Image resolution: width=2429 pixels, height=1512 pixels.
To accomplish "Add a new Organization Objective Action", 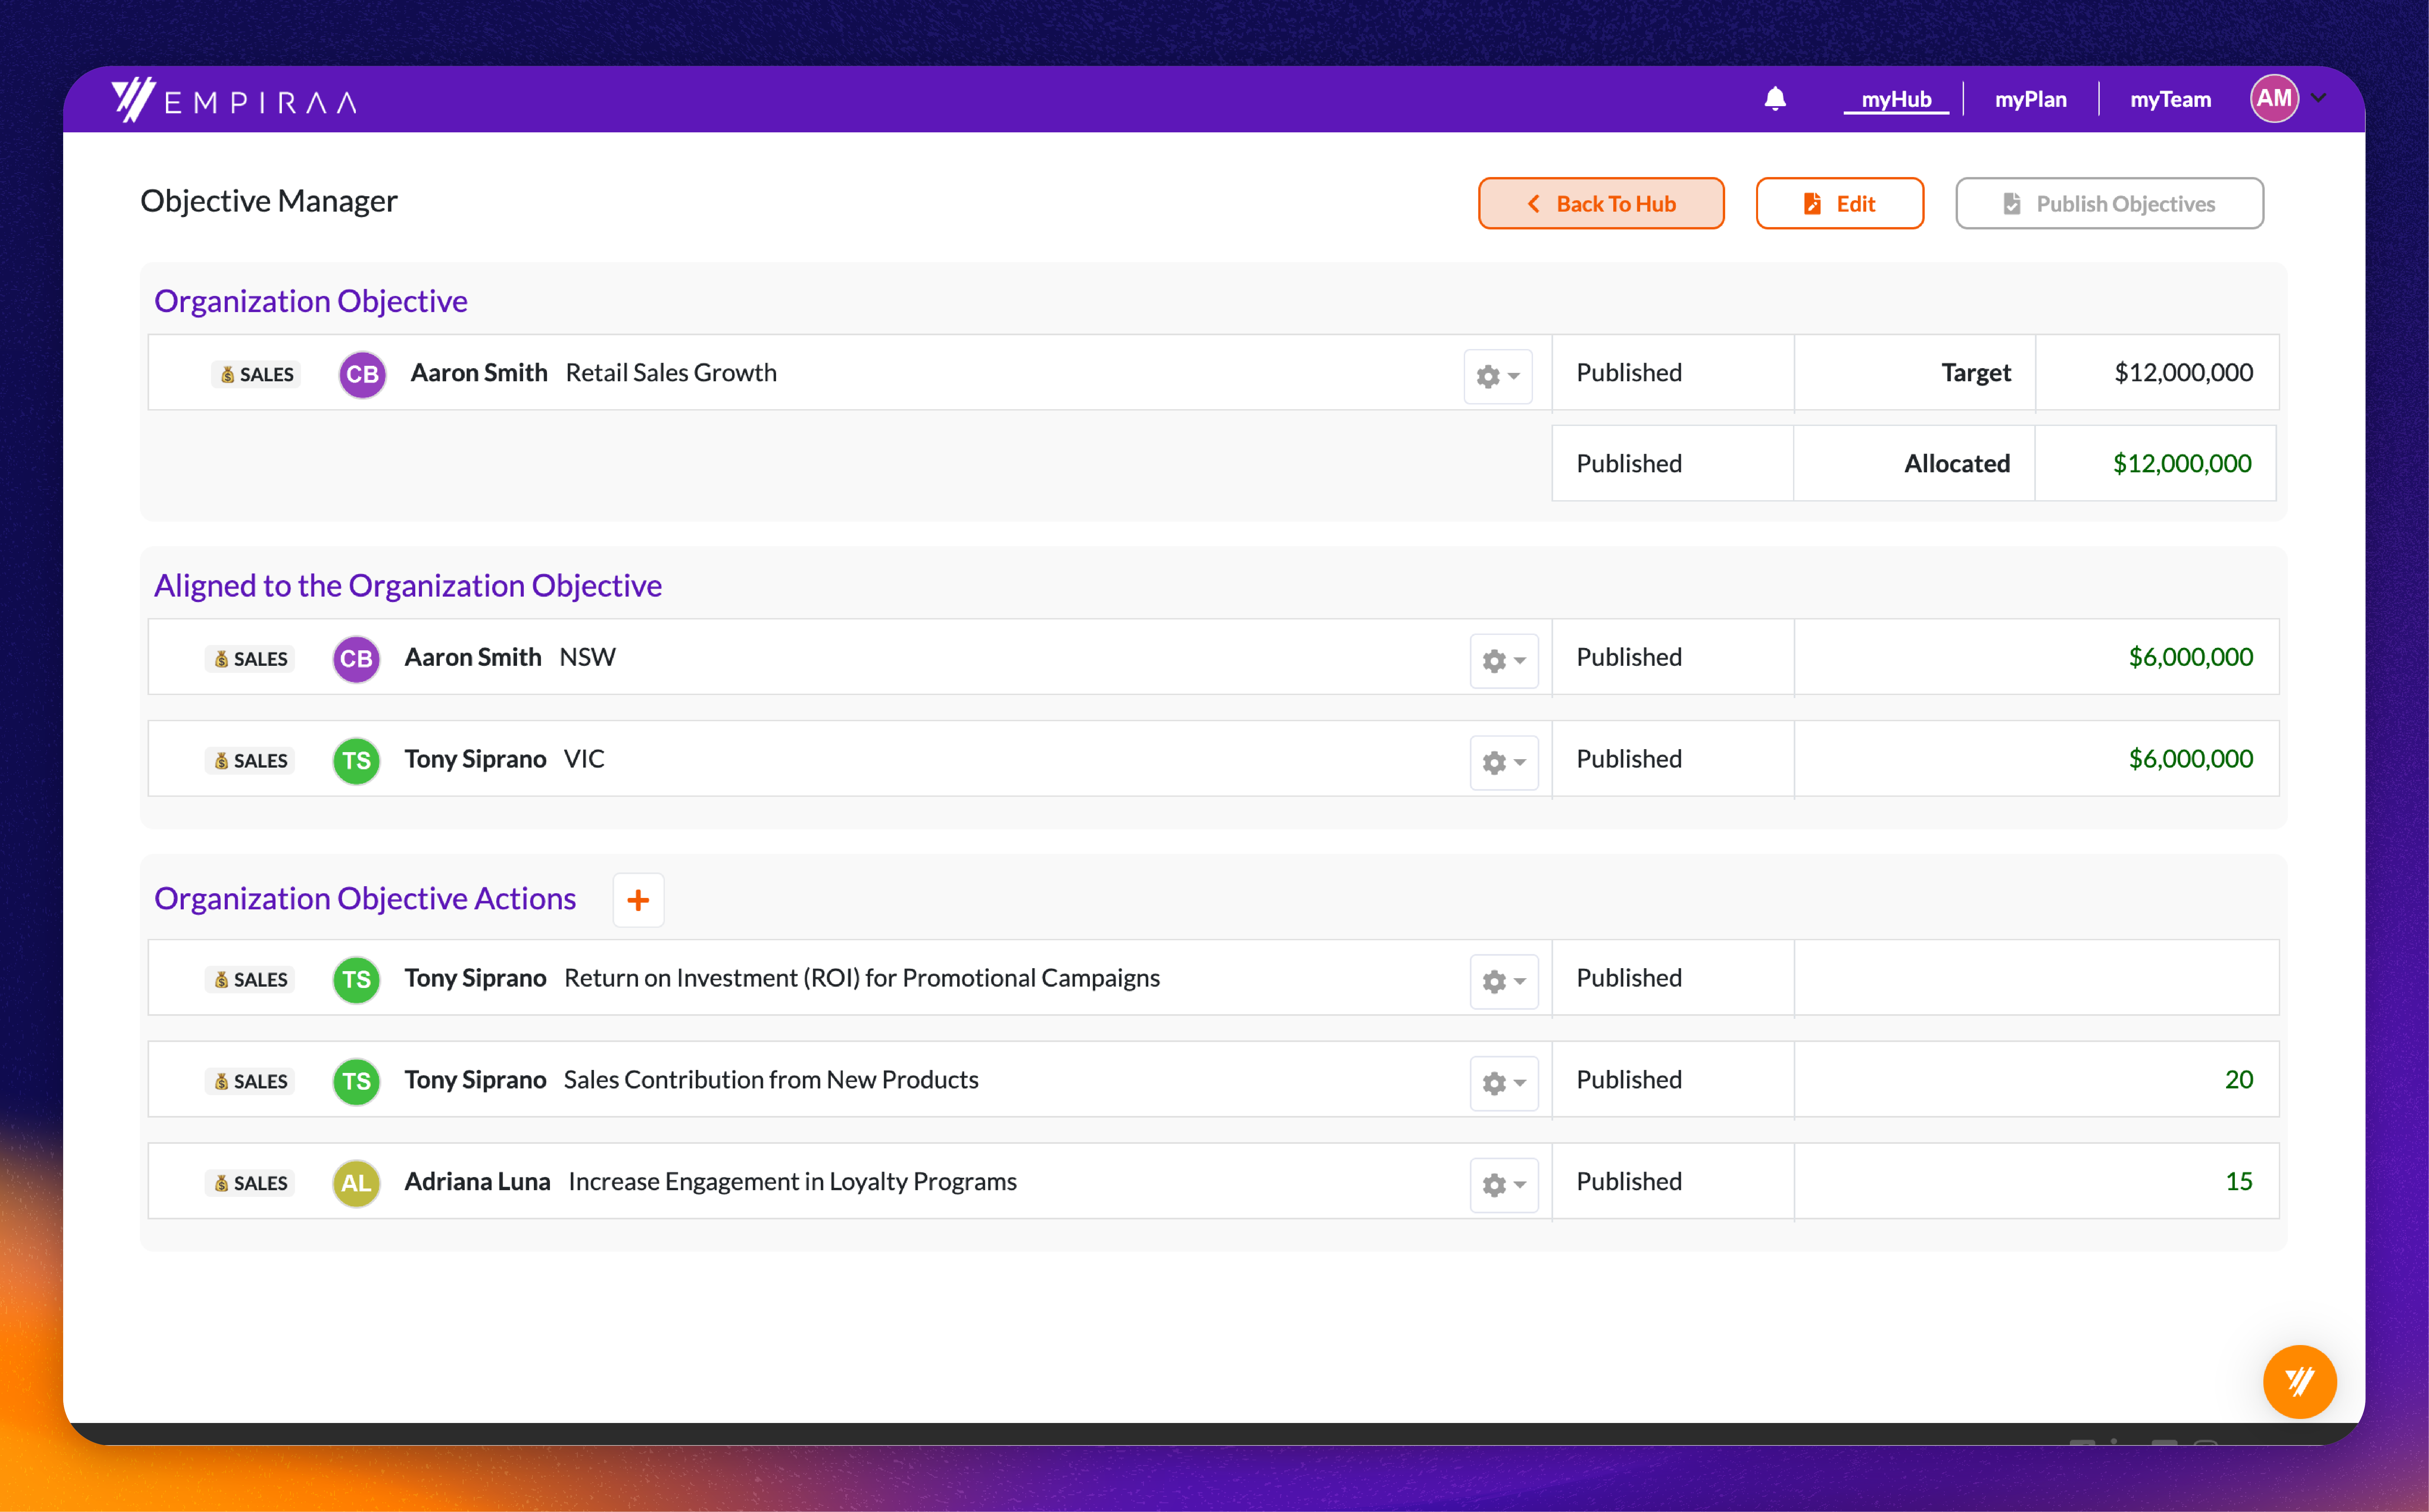I will [x=638, y=900].
